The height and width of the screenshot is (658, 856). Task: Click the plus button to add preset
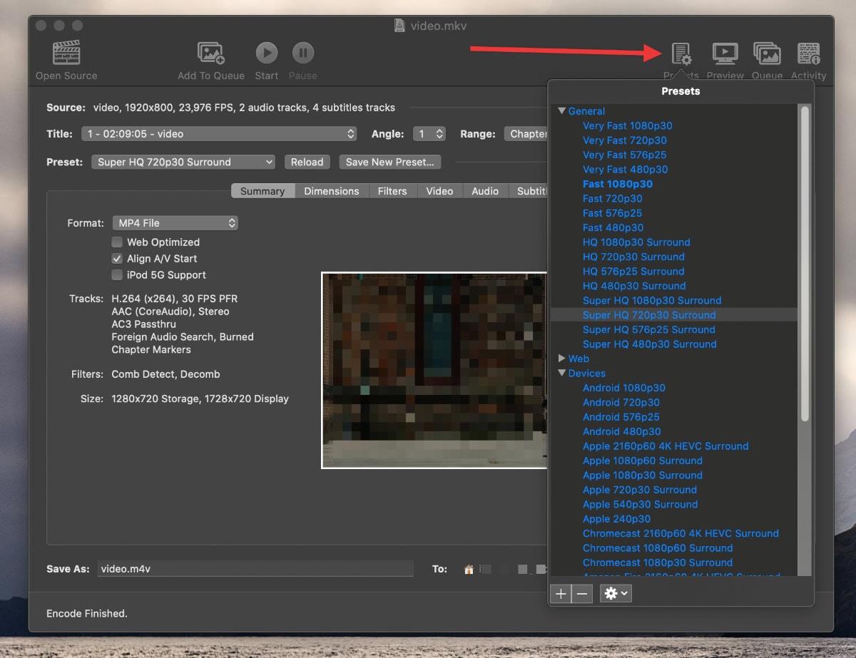(561, 593)
